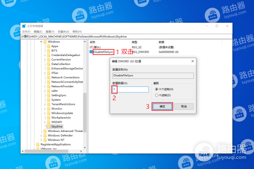Click the tree scroll-right arrow
This screenshot has width=254, height=169.
(x=81, y=151)
